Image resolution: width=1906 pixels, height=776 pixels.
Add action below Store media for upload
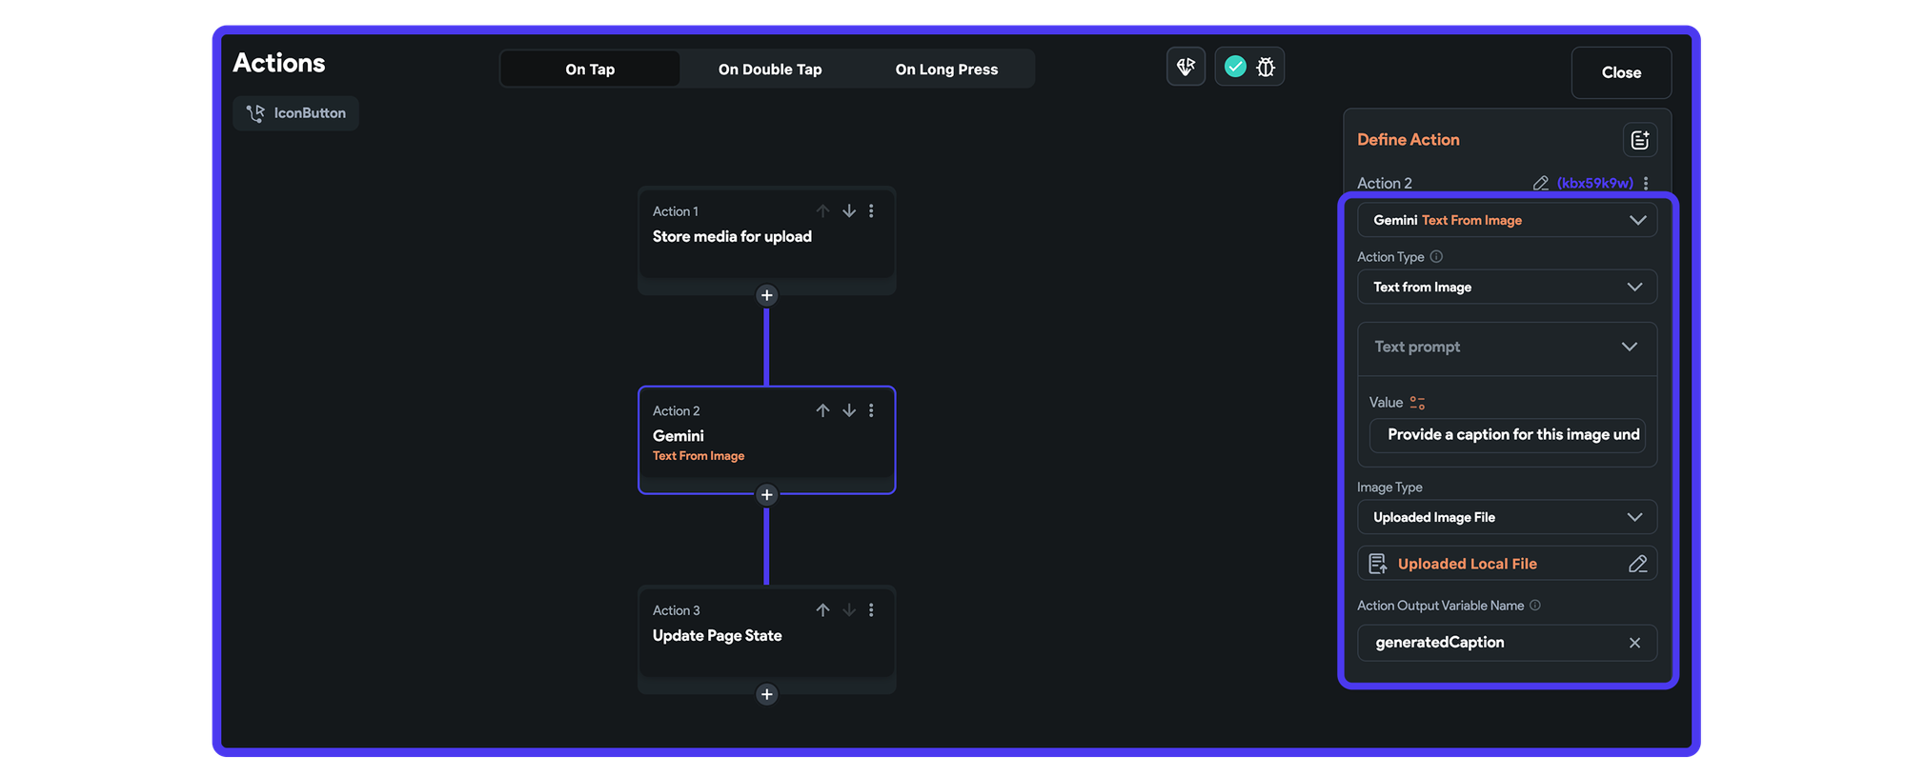766,295
